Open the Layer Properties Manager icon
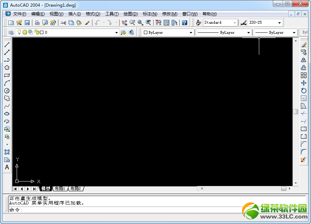This screenshot has width=311, height=224. pos(11,32)
